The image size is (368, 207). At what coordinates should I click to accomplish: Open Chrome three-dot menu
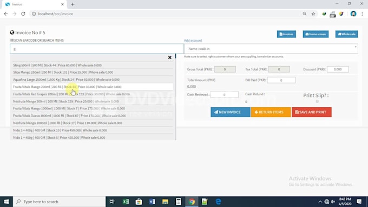coord(362,14)
